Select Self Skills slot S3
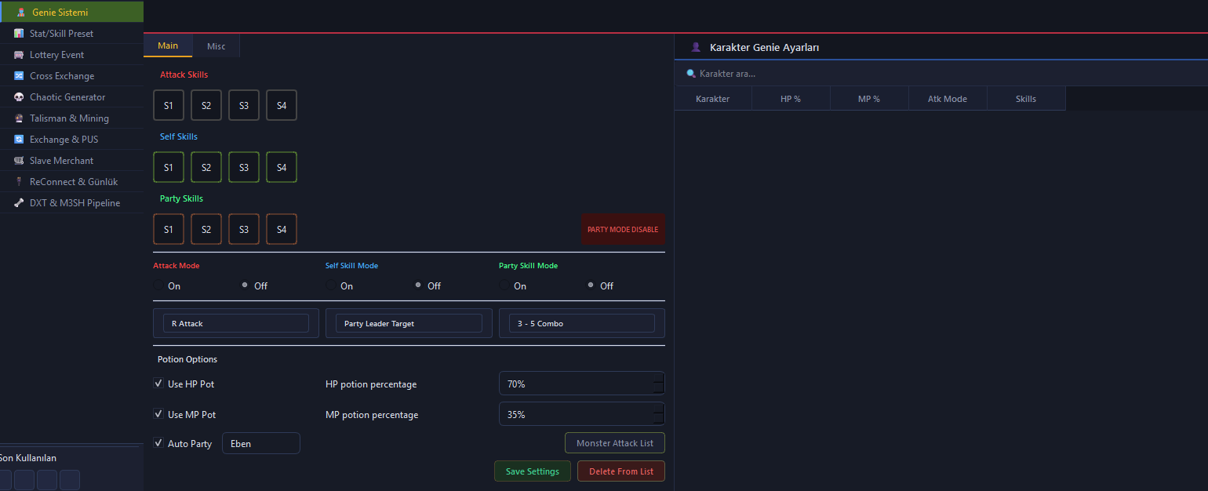The width and height of the screenshot is (1208, 491). click(x=244, y=167)
